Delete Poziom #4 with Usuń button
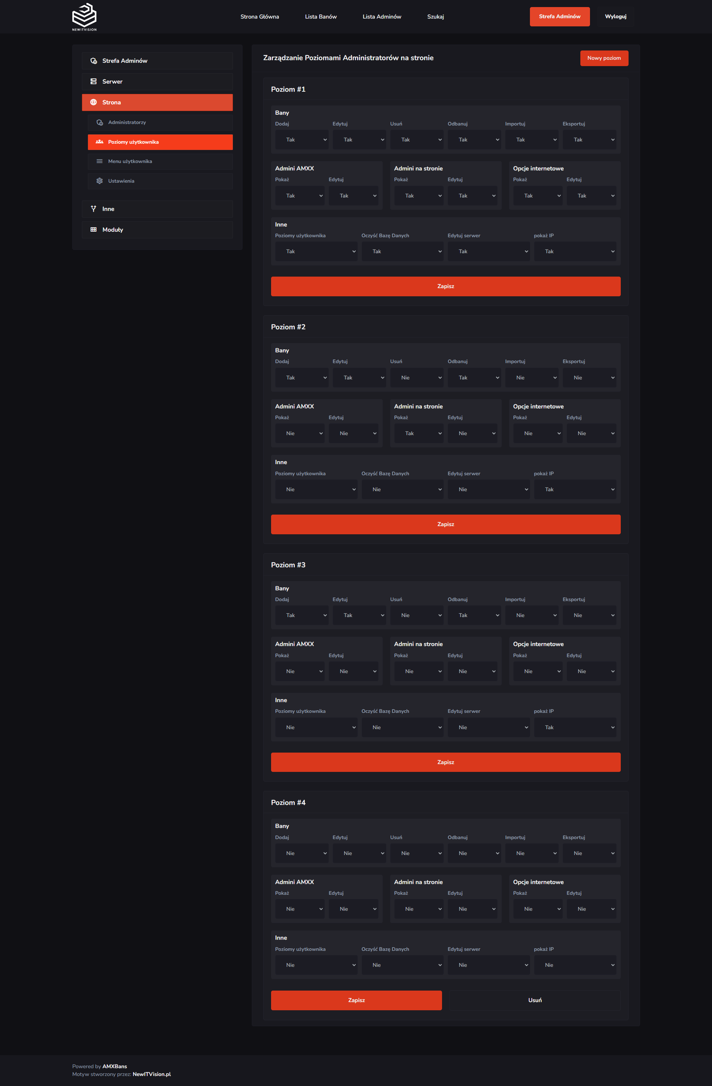Screen dimensions: 712x1086 pyautogui.click(x=535, y=1000)
